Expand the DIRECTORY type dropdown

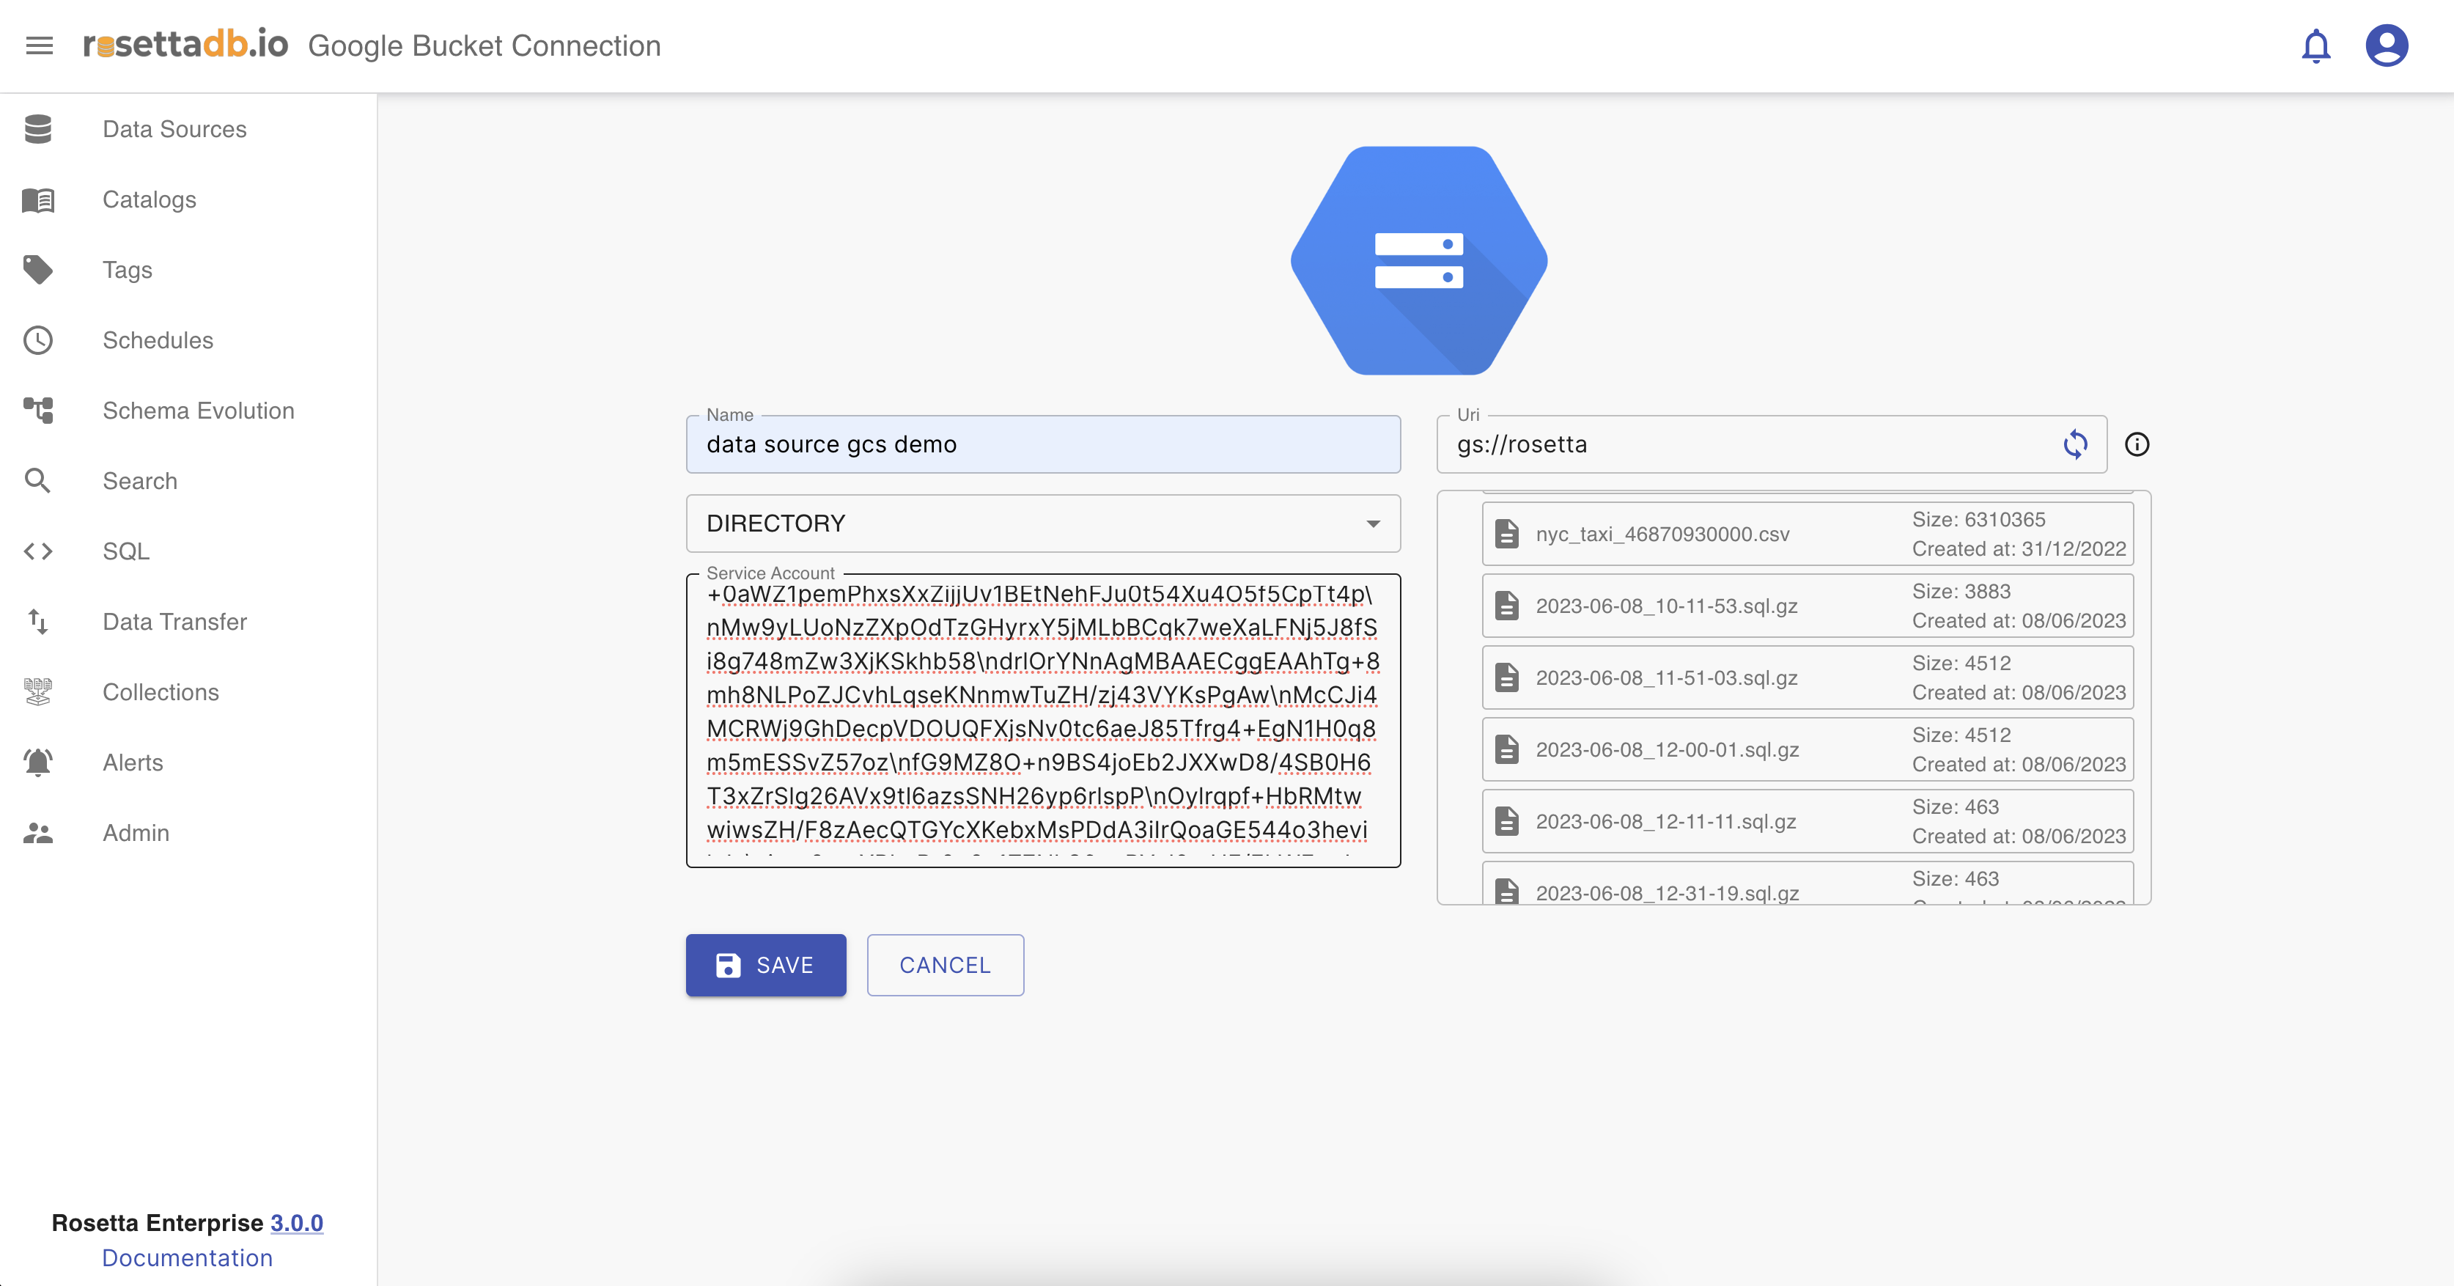[x=1043, y=523]
